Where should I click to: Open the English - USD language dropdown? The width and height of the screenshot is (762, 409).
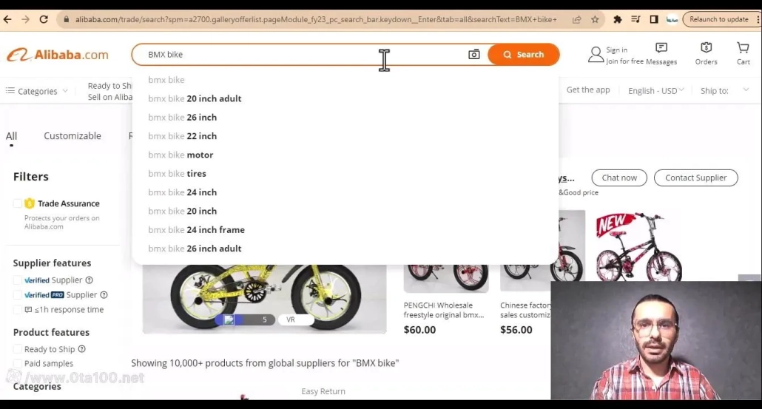click(655, 91)
